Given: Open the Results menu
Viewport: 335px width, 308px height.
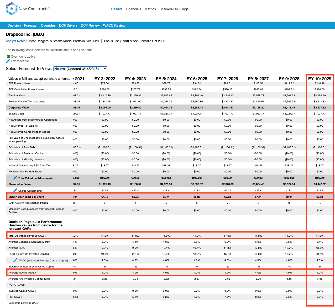Looking at the screenshot, I should click(x=117, y=9).
